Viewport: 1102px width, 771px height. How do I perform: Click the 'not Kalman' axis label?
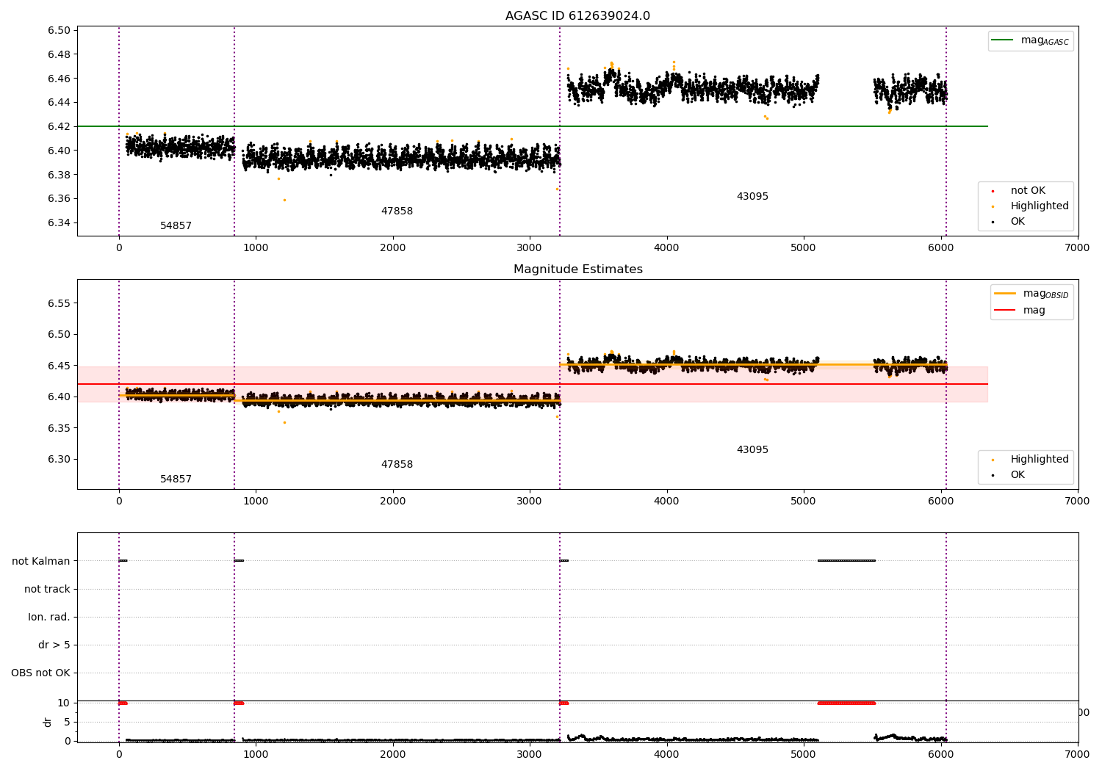click(x=41, y=562)
